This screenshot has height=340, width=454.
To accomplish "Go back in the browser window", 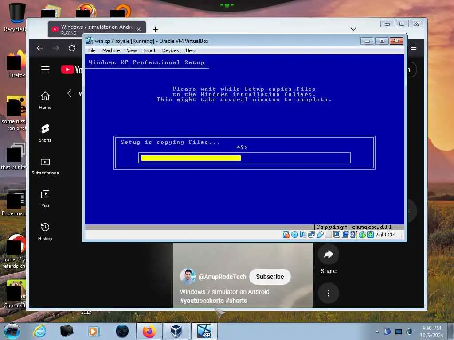I will tap(40, 48).
